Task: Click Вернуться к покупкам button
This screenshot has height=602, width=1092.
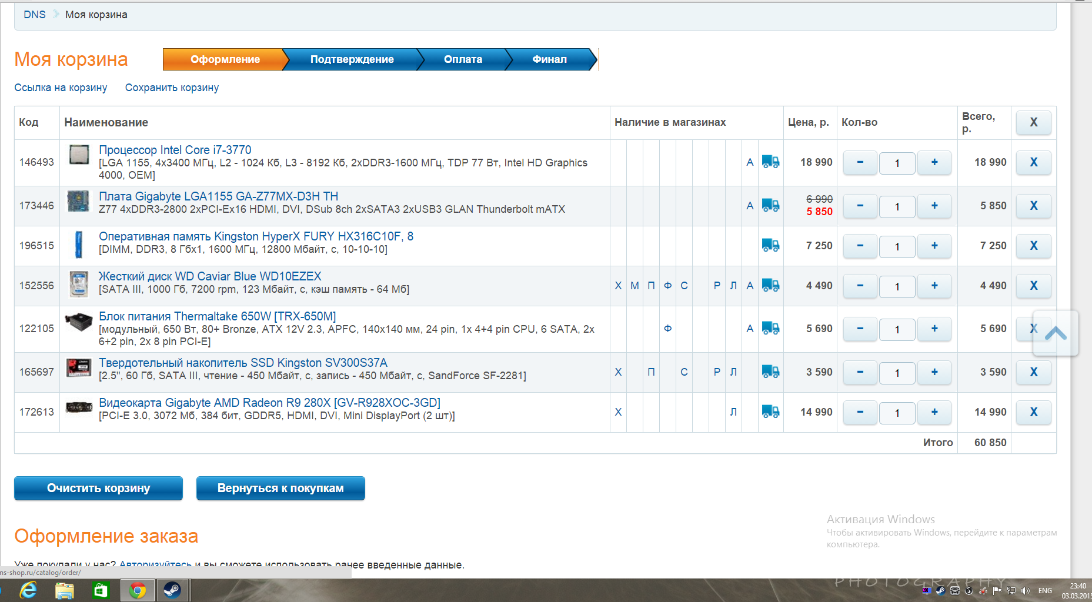Action: (x=280, y=488)
